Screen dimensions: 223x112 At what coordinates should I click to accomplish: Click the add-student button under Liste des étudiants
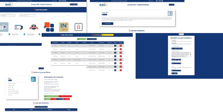click(x=41, y=107)
